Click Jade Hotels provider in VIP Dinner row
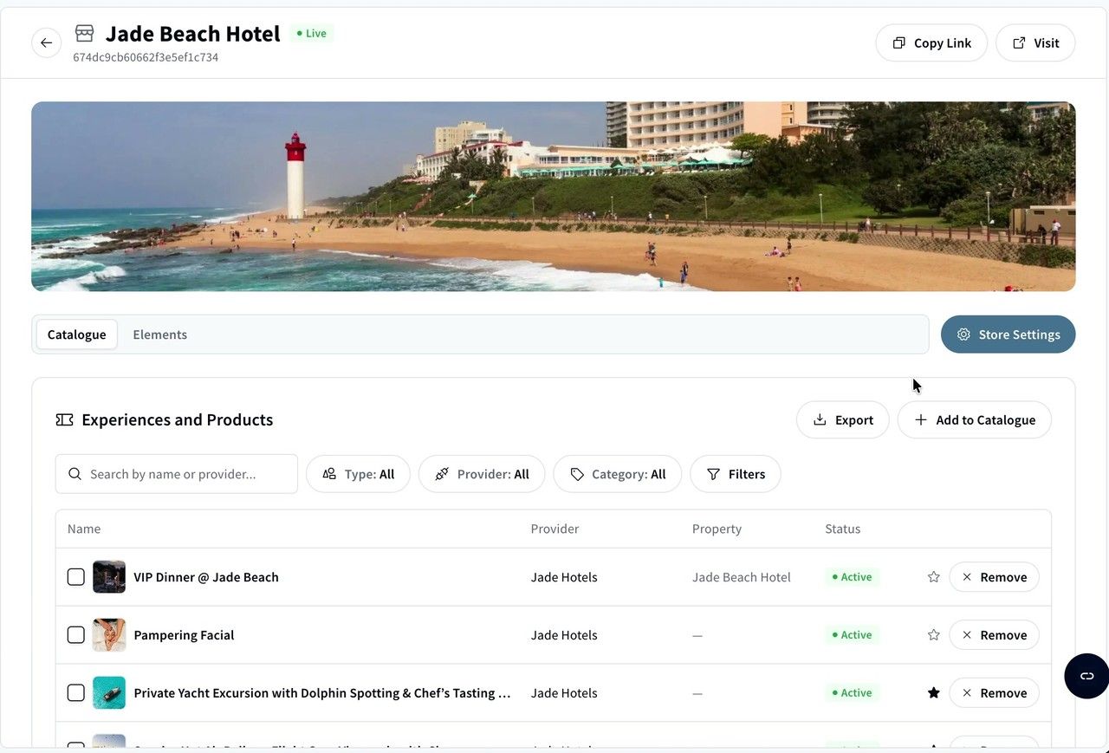1109x753 pixels. click(x=564, y=577)
